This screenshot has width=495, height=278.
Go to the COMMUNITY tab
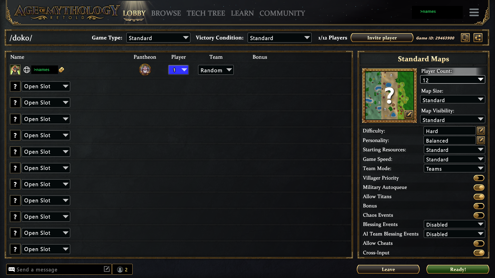coord(282,13)
